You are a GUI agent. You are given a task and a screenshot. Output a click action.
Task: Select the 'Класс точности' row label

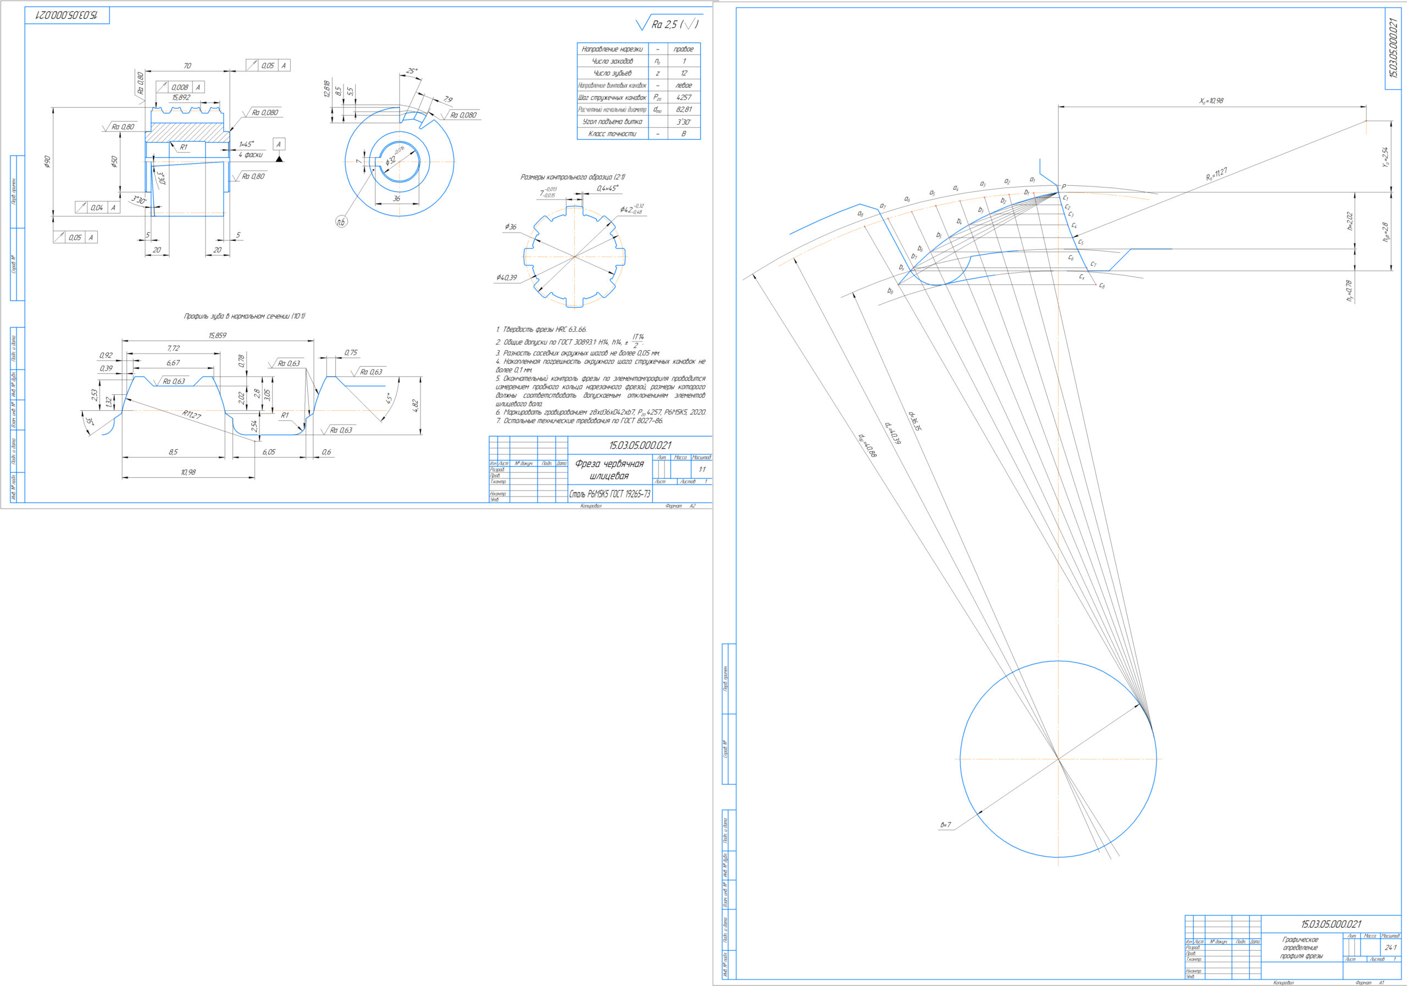click(x=612, y=134)
